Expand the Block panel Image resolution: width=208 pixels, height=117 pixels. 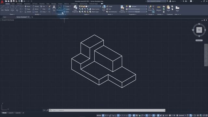point(110,14)
